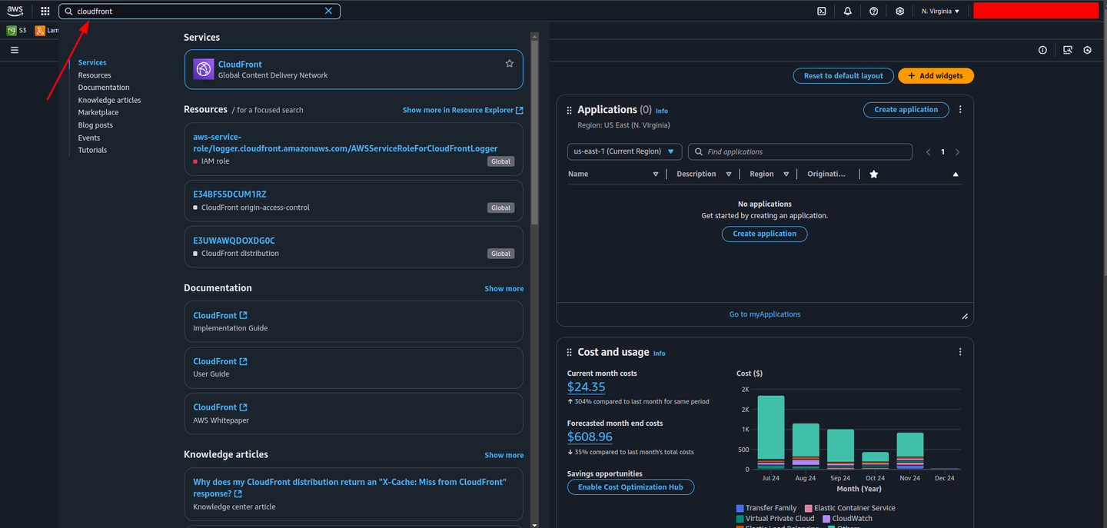
Task: Open the AWS Services menu grid icon
Action: pyautogui.click(x=45, y=11)
